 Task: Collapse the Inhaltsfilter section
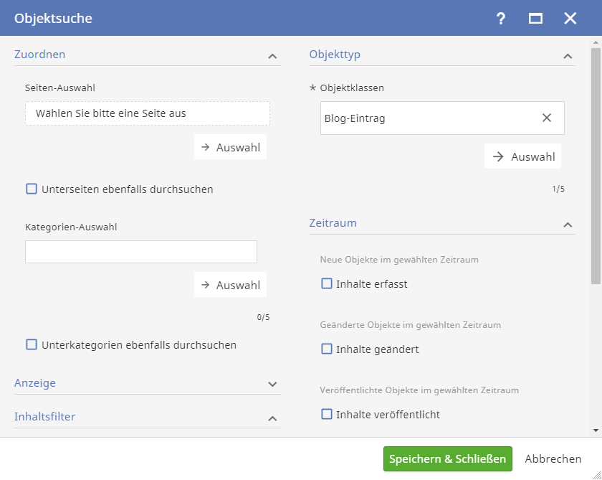(272, 418)
